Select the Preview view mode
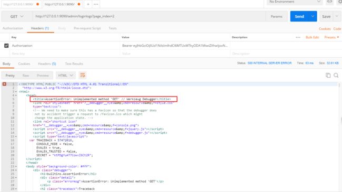The height and width of the screenshot is (192, 342). coord(43,76)
